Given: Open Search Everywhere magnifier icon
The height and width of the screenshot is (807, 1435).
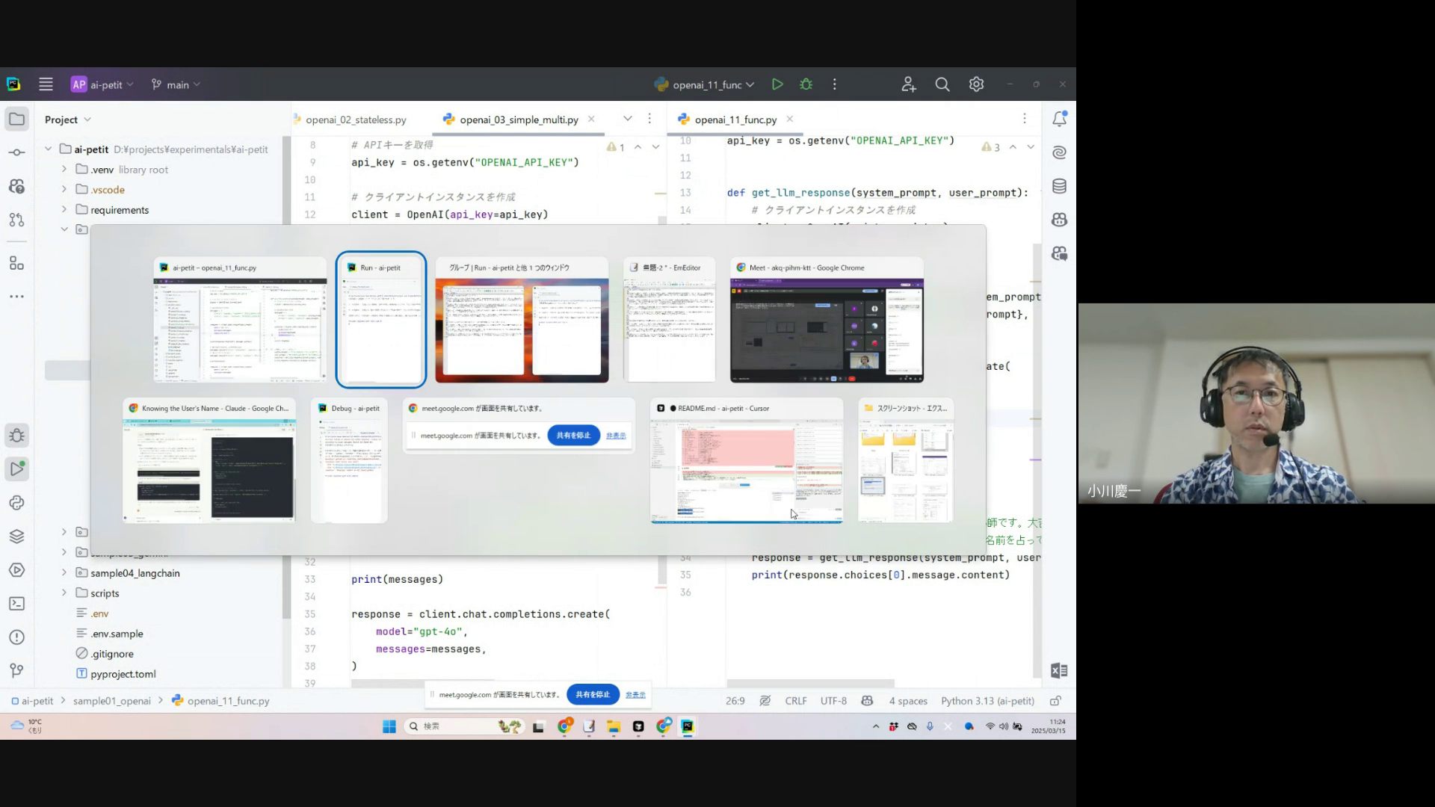Looking at the screenshot, I should (x=942, y=84).
